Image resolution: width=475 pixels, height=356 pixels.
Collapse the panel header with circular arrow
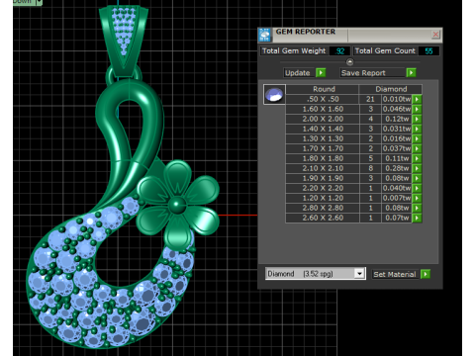[350, 61]
